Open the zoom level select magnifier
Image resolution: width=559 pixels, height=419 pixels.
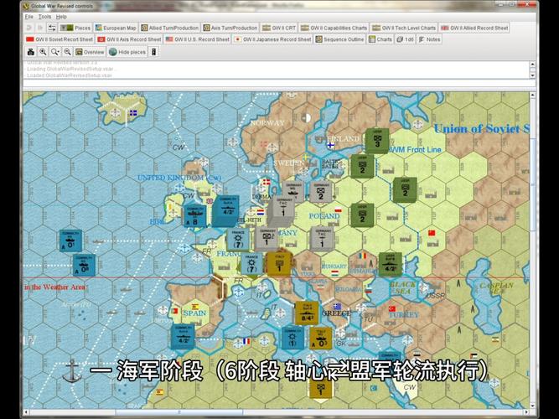[x=55, y=52]
